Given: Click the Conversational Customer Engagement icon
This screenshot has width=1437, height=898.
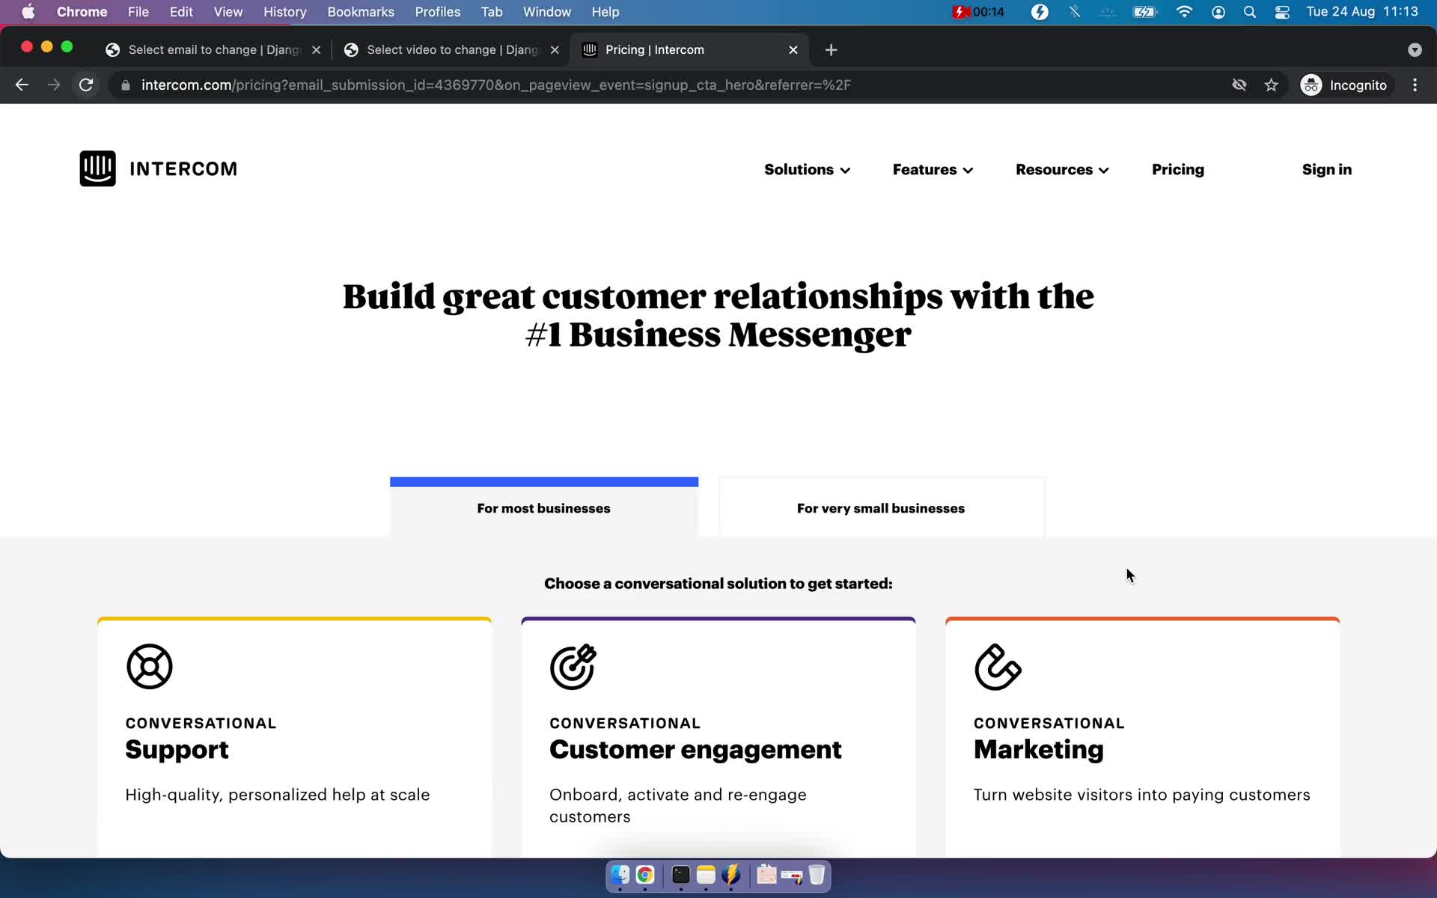Looking at the screenshot, I should pyautogui.click(x=572, y=665).
